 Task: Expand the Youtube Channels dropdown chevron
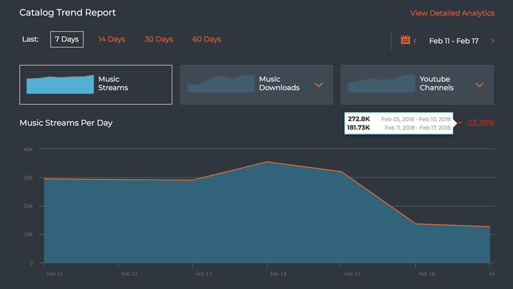pyautogui.click(x=479, y=85)
